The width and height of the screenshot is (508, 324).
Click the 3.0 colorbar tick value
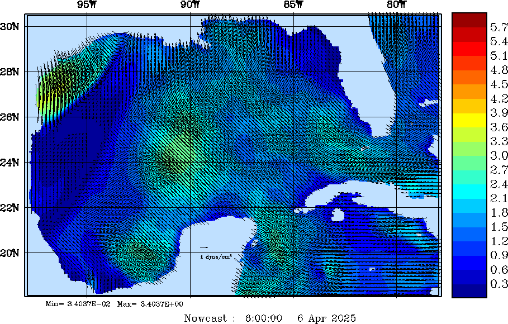point(499,155)
